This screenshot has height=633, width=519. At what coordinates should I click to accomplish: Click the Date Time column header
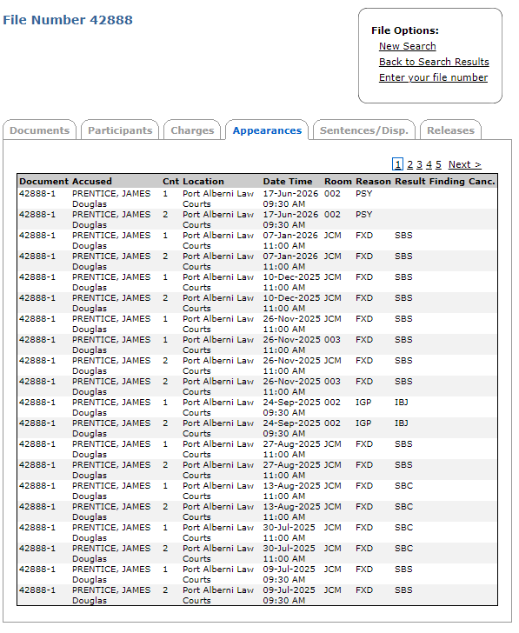click(288, 181)
